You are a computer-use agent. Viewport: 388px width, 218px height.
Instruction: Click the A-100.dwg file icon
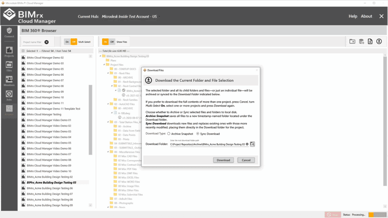pos(115,113)
